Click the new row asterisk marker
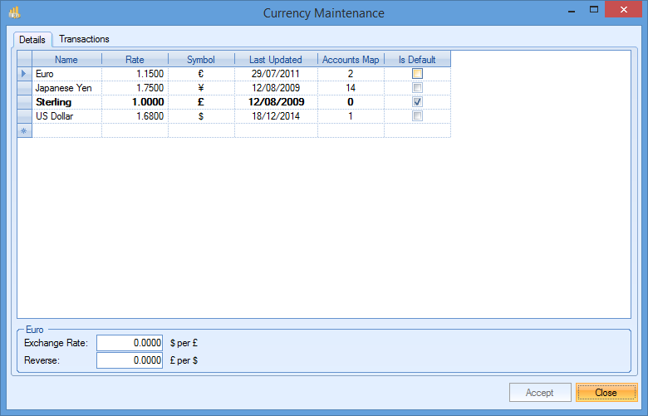This screenshot has height=416, width=648. pos(24,130)
